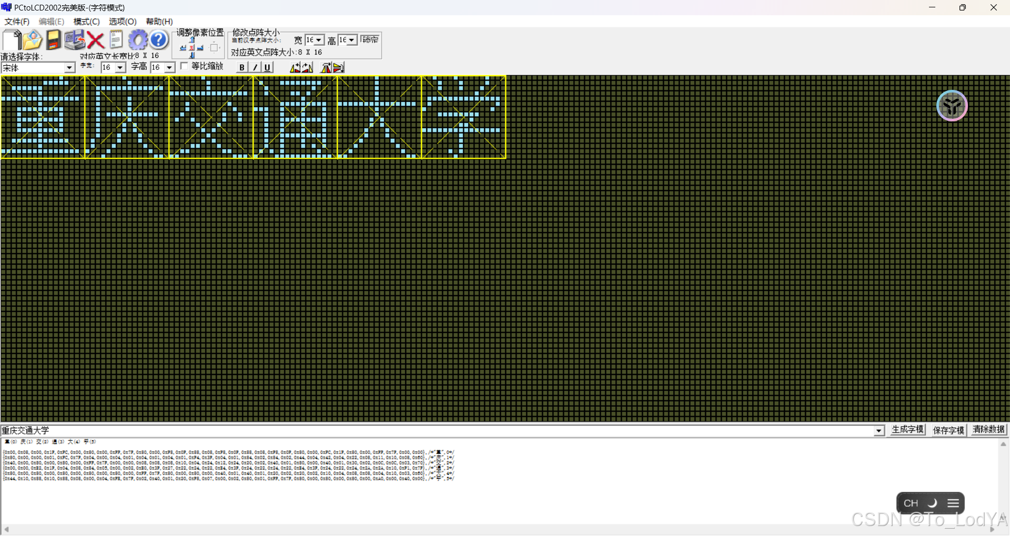
Task: Click the moon icon in the IME bar
Action: [x=932, y=503]
